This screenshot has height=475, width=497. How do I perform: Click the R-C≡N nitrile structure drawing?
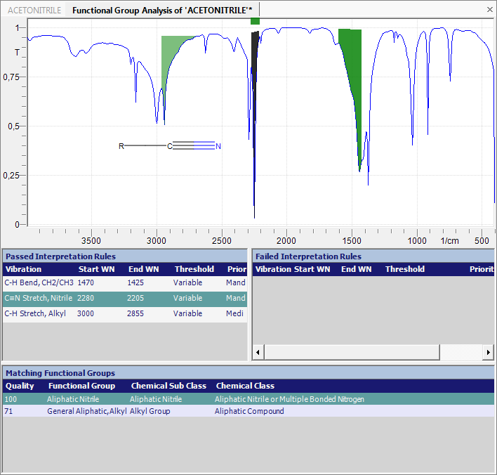click(x=171, y=146)
